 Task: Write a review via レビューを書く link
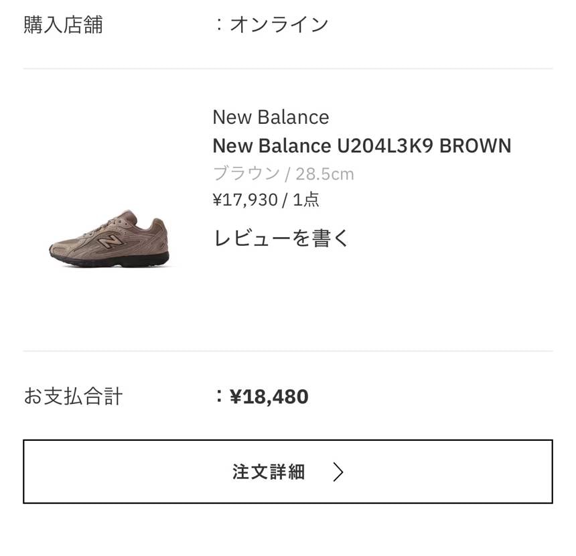(280, 238)
